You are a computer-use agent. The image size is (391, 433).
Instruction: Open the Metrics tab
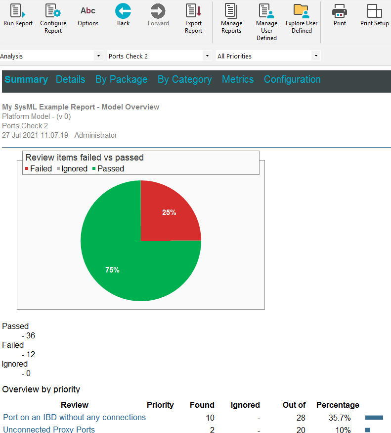[x=238, y=79]
